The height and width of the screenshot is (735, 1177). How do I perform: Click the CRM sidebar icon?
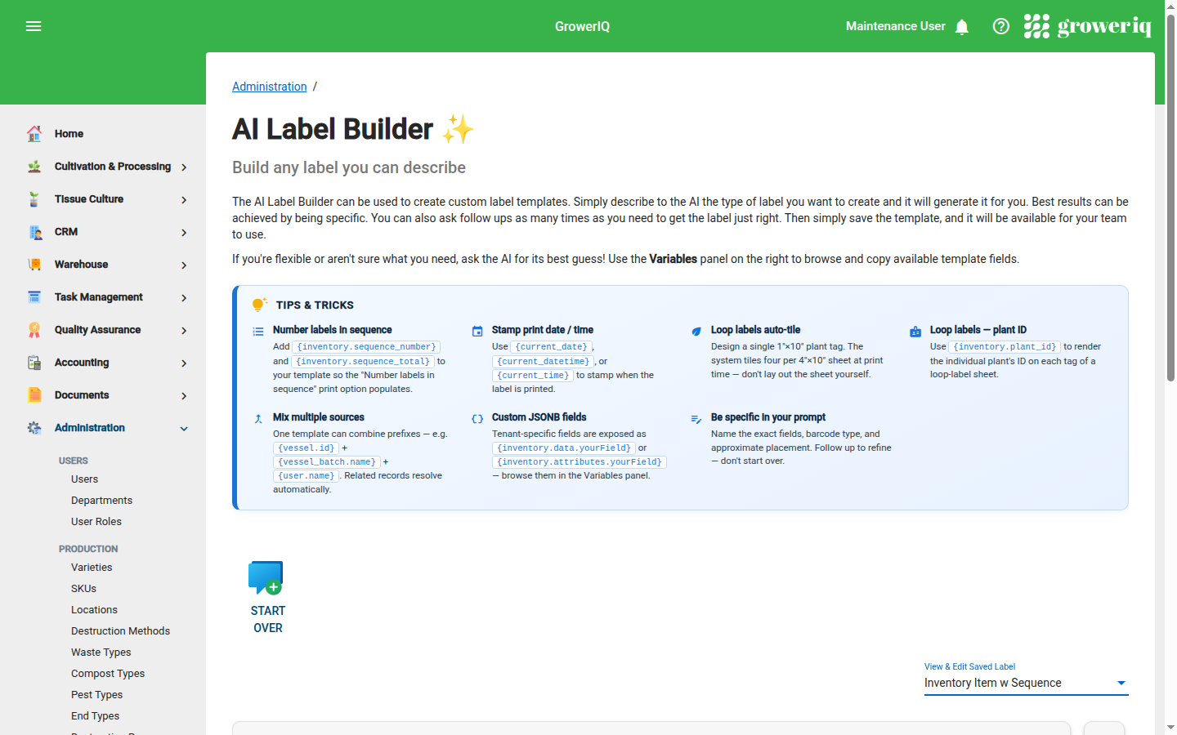pyautogui.click(x=34, y=231)
